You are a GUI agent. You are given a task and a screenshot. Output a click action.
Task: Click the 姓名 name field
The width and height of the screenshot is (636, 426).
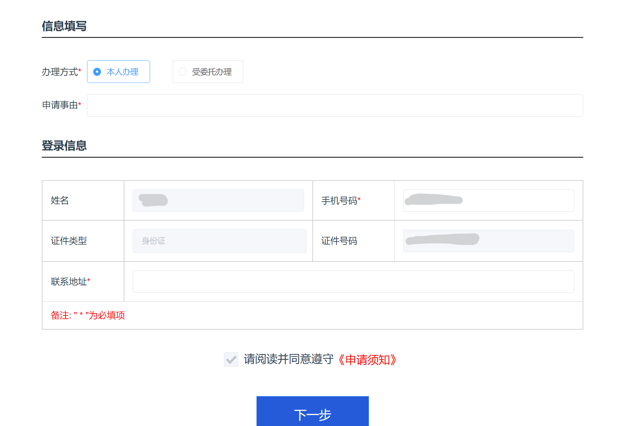click(x=218, y=200)
